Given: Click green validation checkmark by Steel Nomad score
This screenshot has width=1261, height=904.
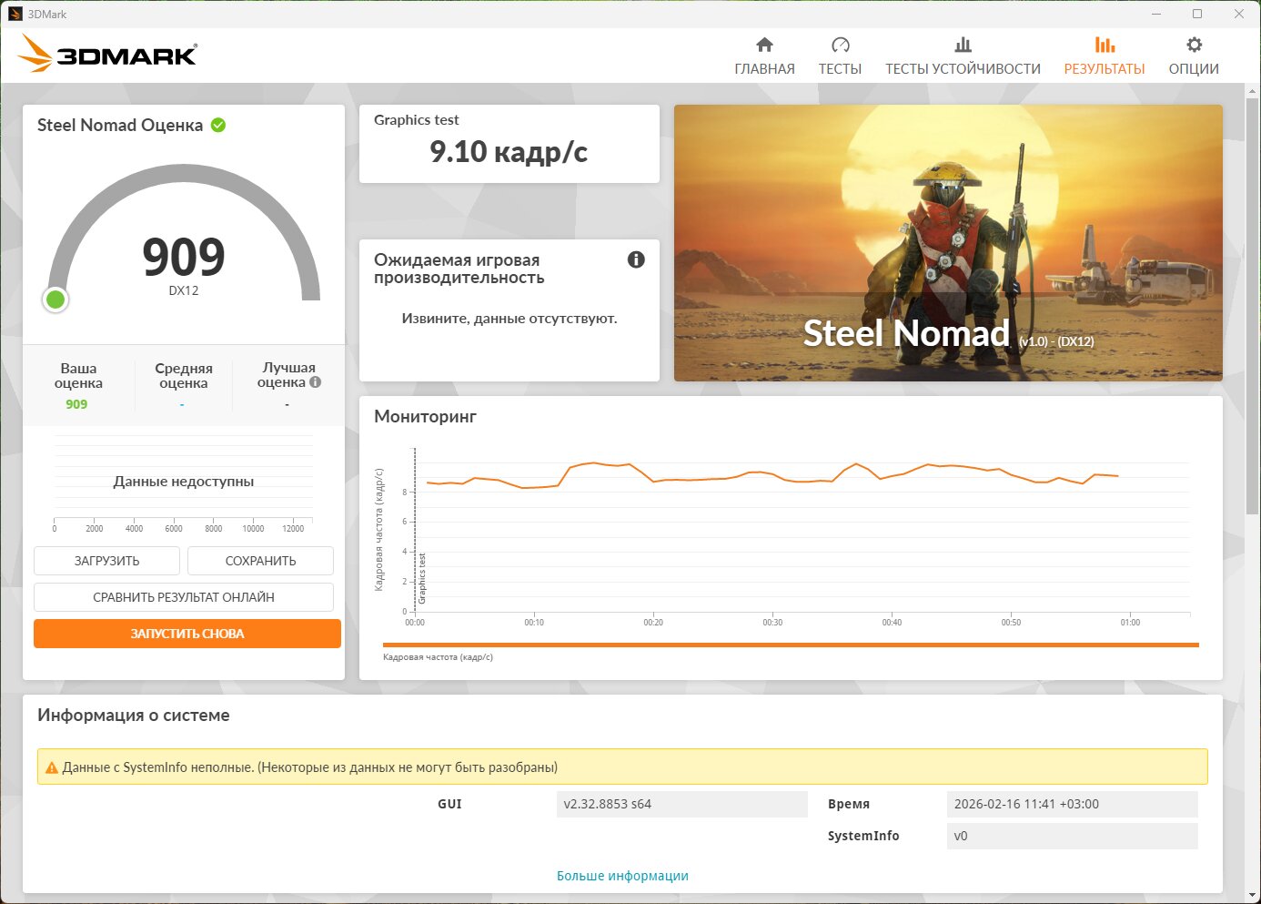Looking at the screenshot, I should point(218,125).
